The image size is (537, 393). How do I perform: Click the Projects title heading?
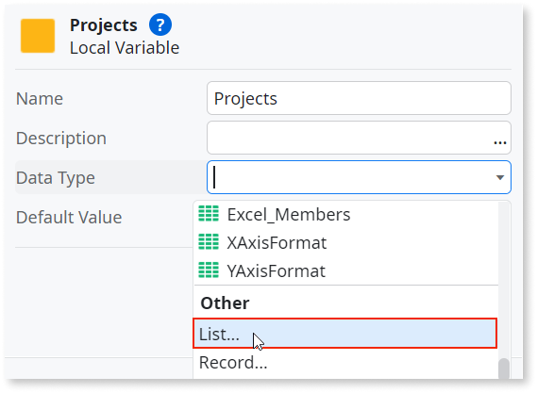tap(104, 25)
